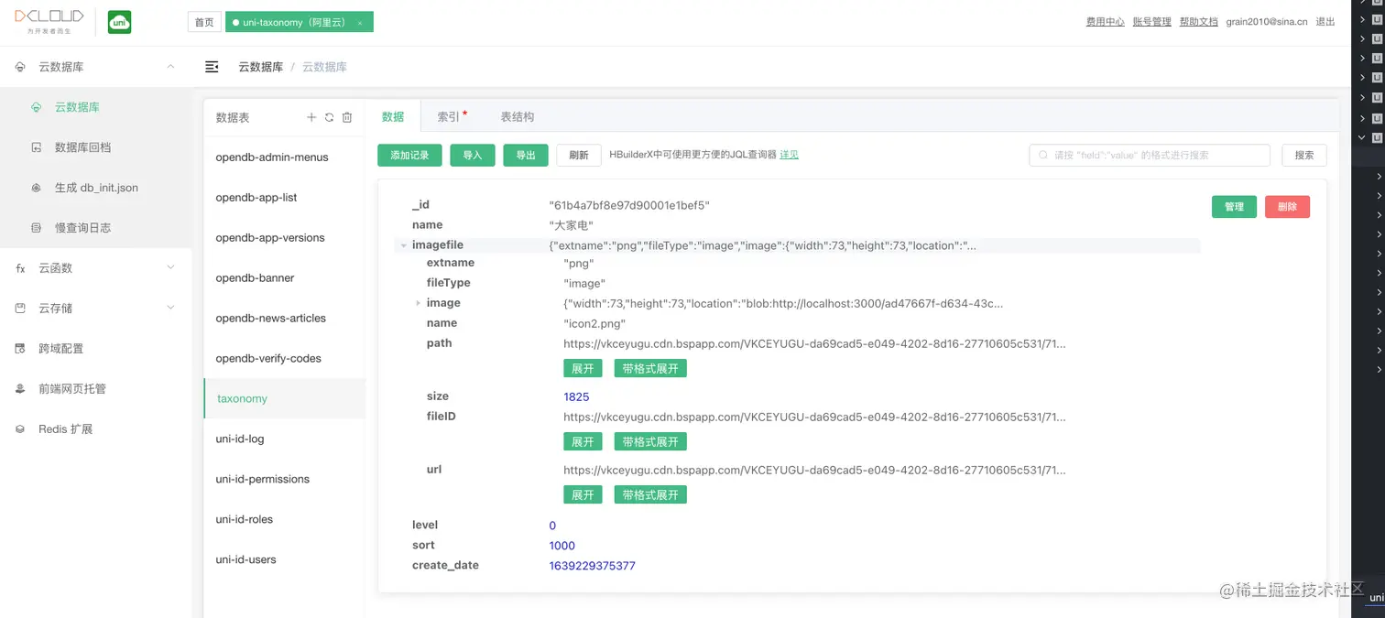The height and width of the screenshot is (618, 1385).
Task: Click the 跨域配置 sidebar icon
Action: pyautogui.click(x=20, y=349)
